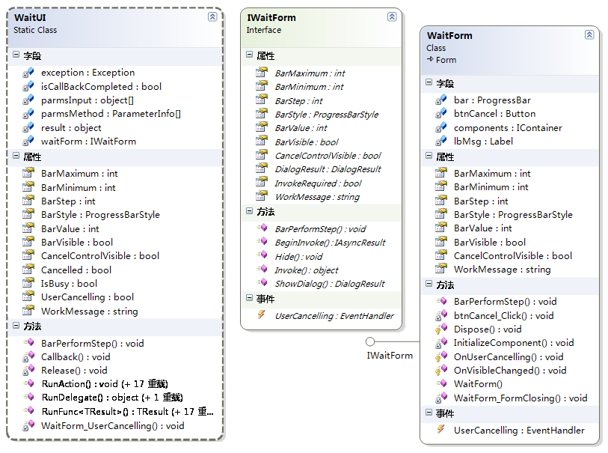Select BarMaximum : int in IWaitForm

pyautogui.click(x=310, y=73)
